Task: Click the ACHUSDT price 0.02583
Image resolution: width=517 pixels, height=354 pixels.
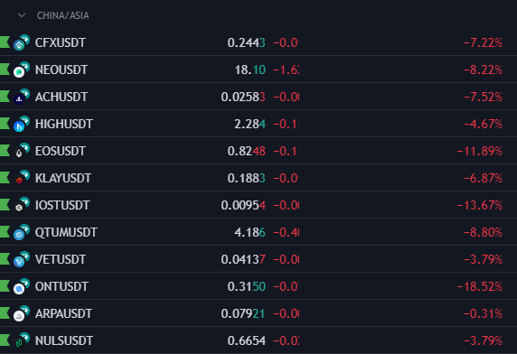Action: click(x=243, y=97)
